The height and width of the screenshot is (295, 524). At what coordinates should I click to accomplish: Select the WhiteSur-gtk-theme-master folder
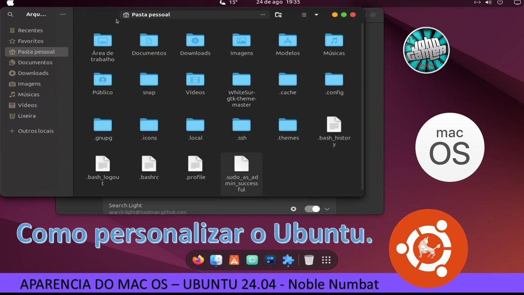(x=242, y=90)
